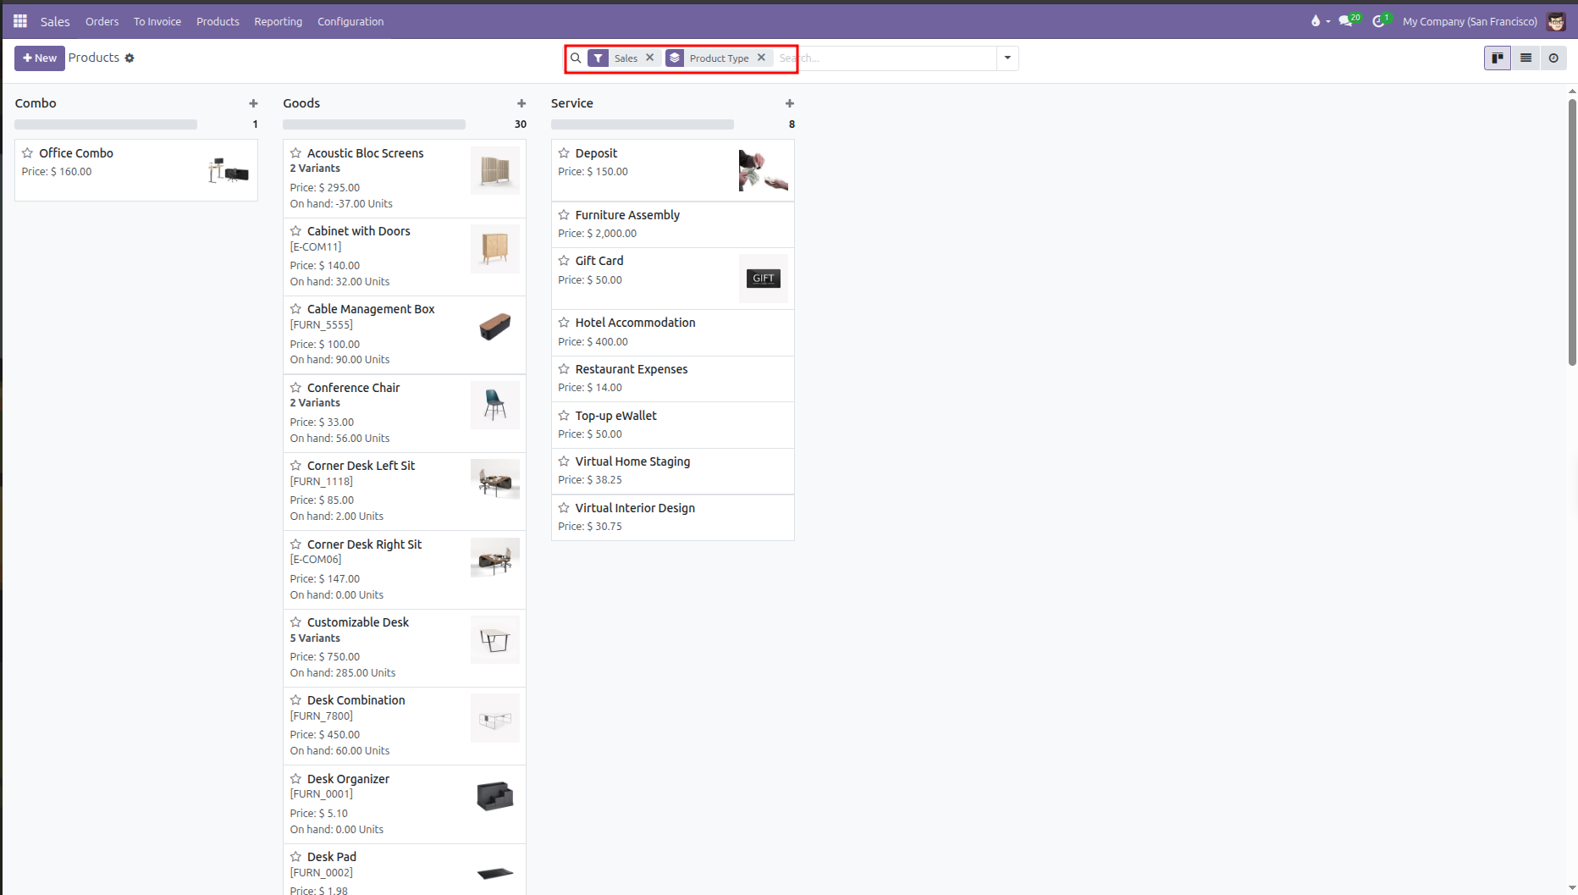Click the Goods column progress bar

374,124
